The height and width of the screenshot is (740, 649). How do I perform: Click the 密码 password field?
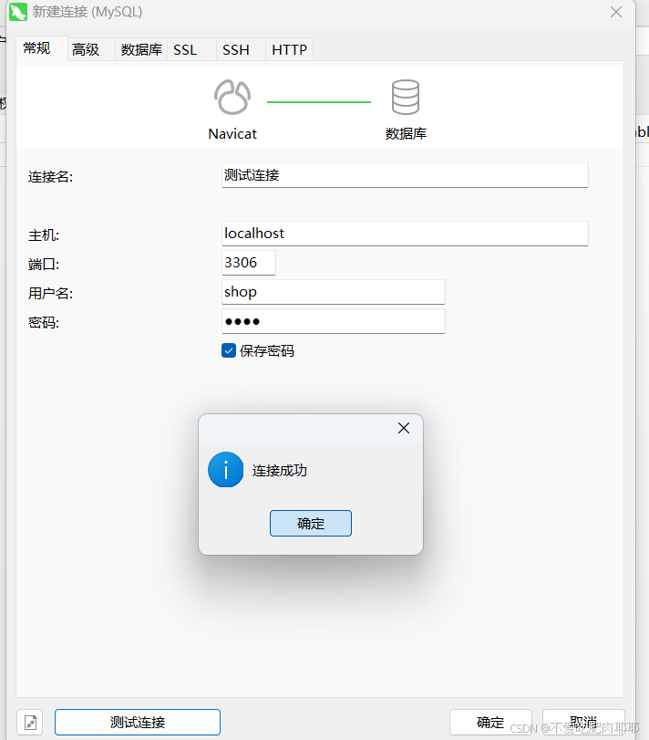(x=334, y=321)
